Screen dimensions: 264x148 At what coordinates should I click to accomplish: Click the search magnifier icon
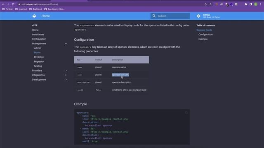154,16
